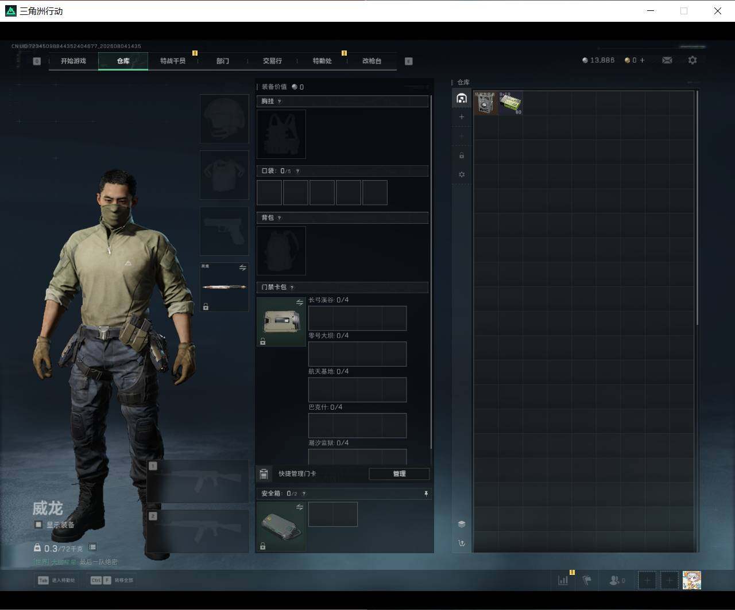Open the warehouse sidebar gear settings icon
This screenshot has height=610, width=735.
(462, 174)
